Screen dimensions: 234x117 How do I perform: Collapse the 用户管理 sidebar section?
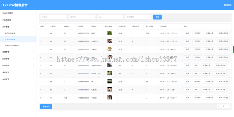pos(18,27)
